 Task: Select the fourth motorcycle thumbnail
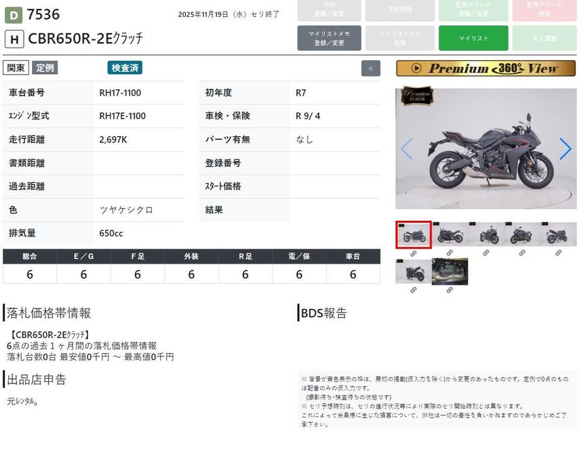click(522, 235)
